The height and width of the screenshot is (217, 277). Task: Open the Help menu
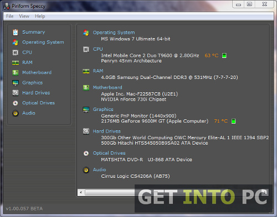[x=40, y=16]
